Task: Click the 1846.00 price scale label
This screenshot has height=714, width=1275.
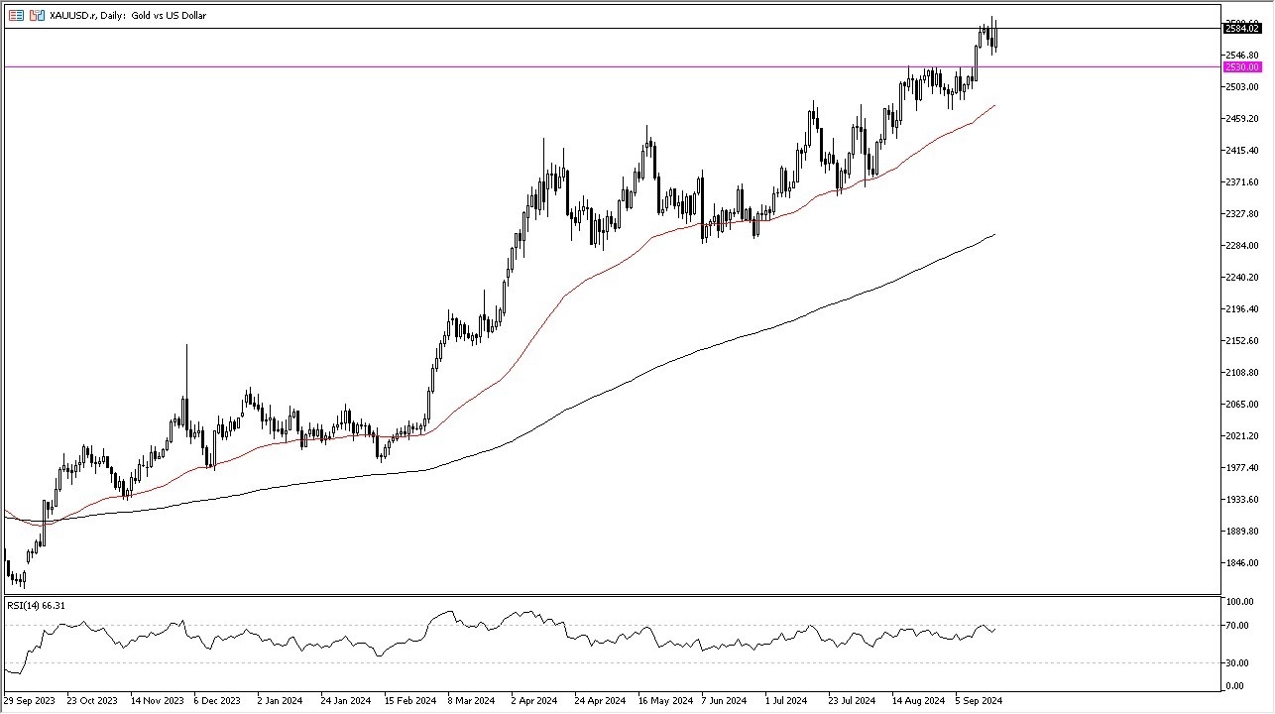Action: [x=1242, y=563]
